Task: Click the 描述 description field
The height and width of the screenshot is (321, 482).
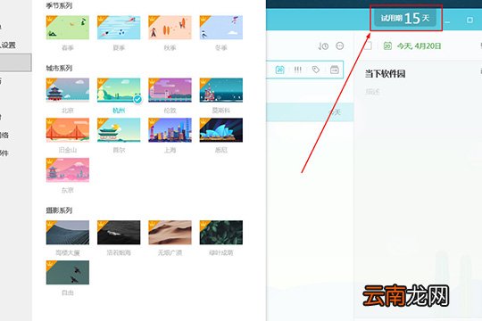Action: (372, 91)
